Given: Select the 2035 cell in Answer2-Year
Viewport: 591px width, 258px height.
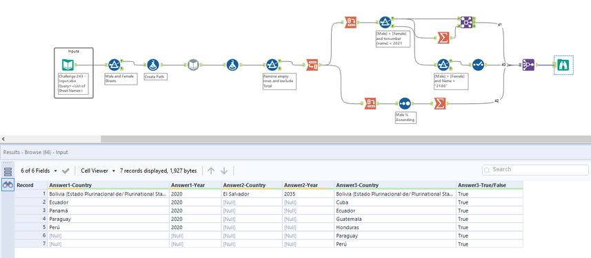Looking at the screenshot, I should (308, 194).
